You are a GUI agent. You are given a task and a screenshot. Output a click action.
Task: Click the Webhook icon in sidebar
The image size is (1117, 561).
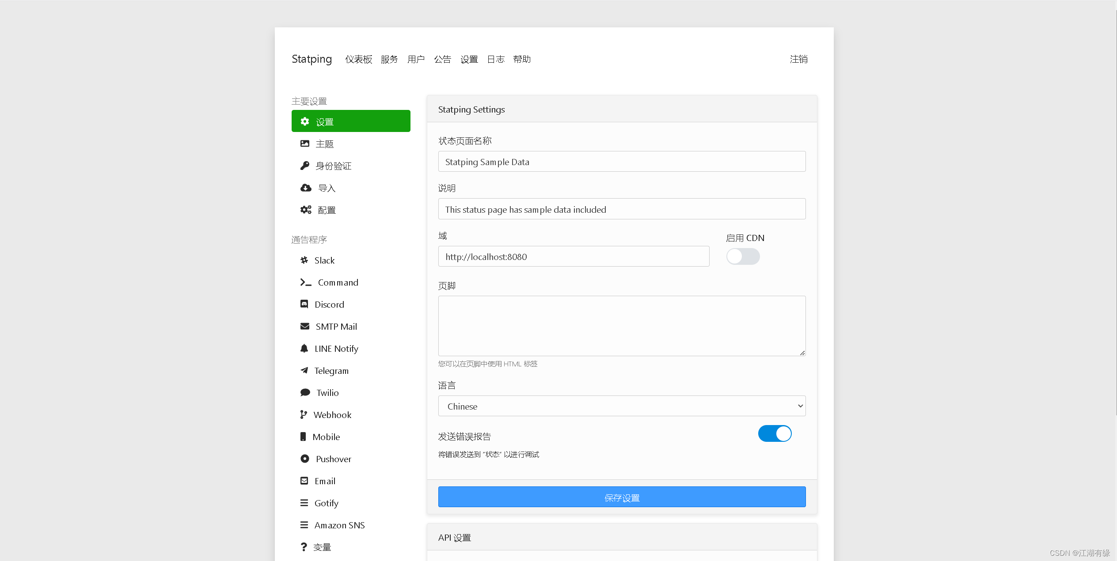click(x=304, y=414)
